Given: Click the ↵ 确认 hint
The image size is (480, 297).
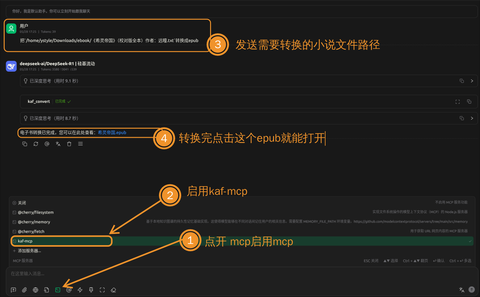Looking at the screenshot, I should [439, 261].
